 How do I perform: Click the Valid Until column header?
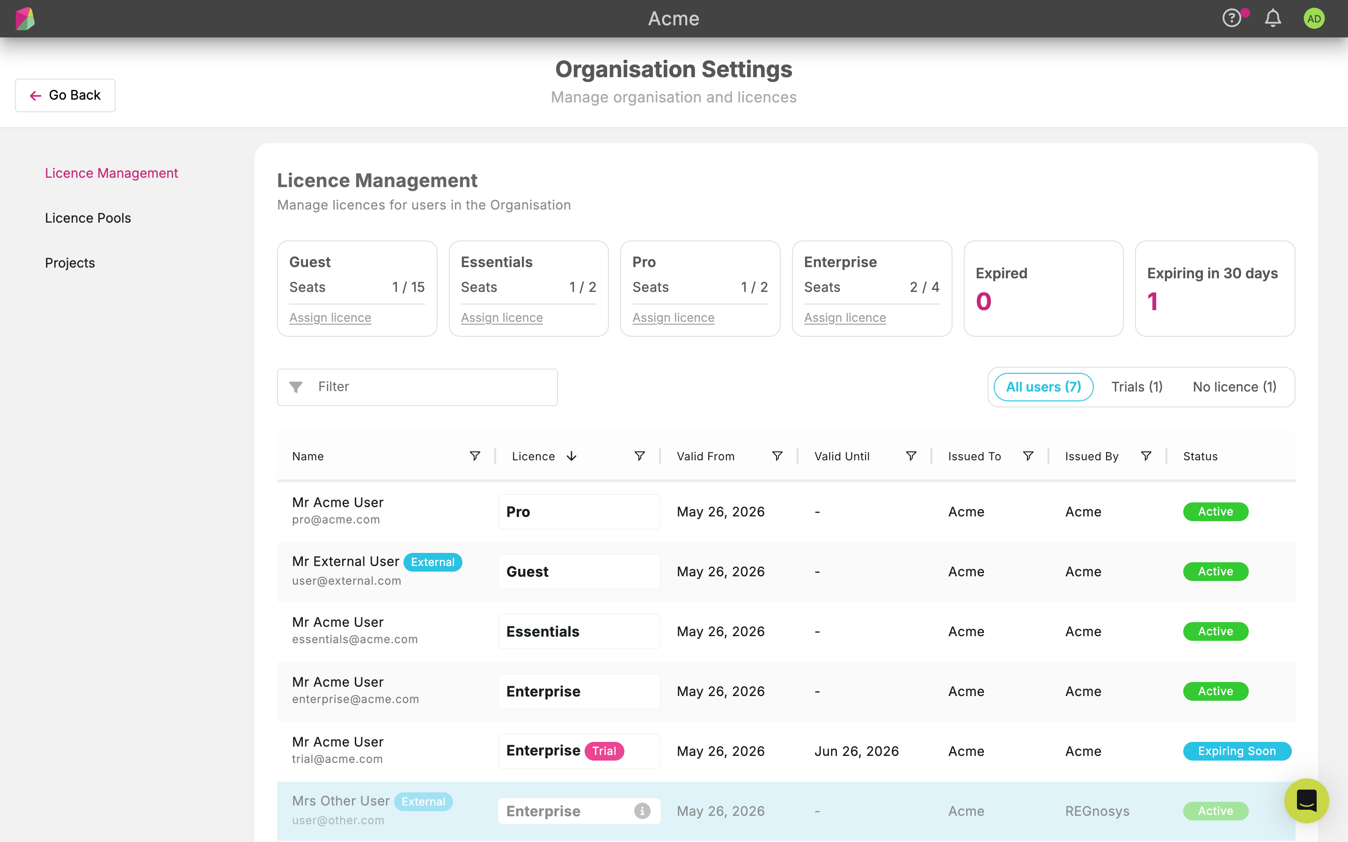point(842,456)
